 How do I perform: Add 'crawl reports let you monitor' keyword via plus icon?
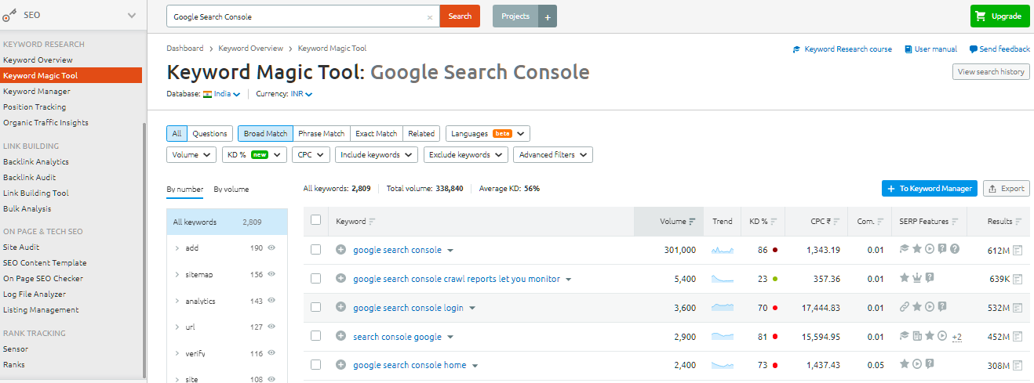340,279
